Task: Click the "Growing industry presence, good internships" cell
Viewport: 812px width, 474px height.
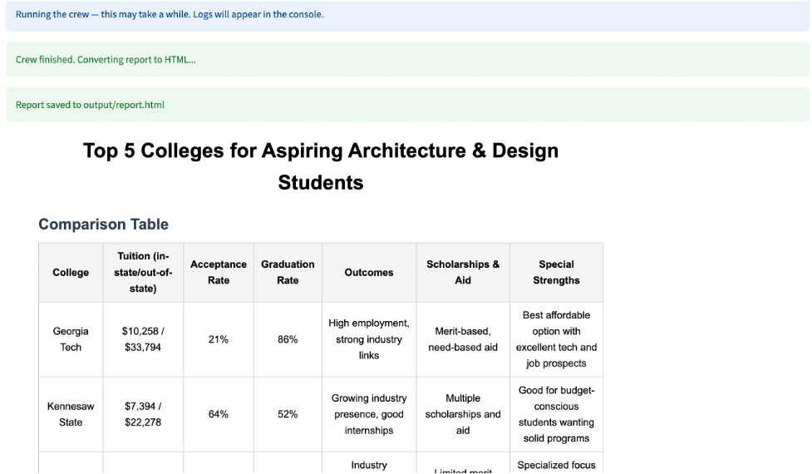Action: tap(369, 414)
